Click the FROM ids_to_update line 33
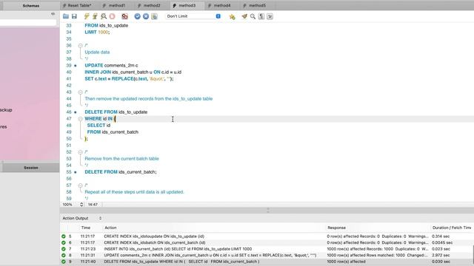This screenshot has height=266, width=474. pos(106,26)
